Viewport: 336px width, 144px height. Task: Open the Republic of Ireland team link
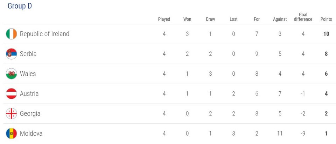(x=44, y=34)
